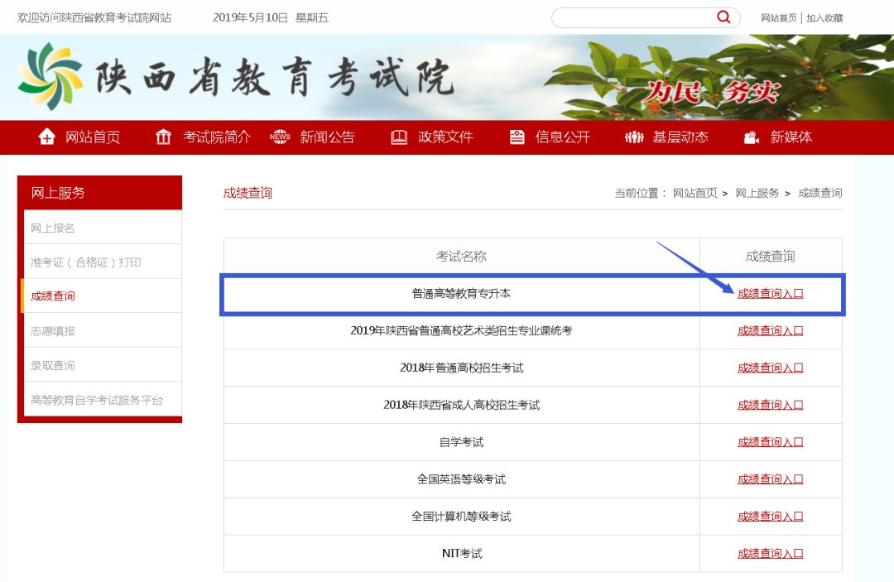Select 志愿填报 from the sidebar
Image resolution: width=894 pixels, height=582 pixels.
pyautogui.click(x=54, y=329)
